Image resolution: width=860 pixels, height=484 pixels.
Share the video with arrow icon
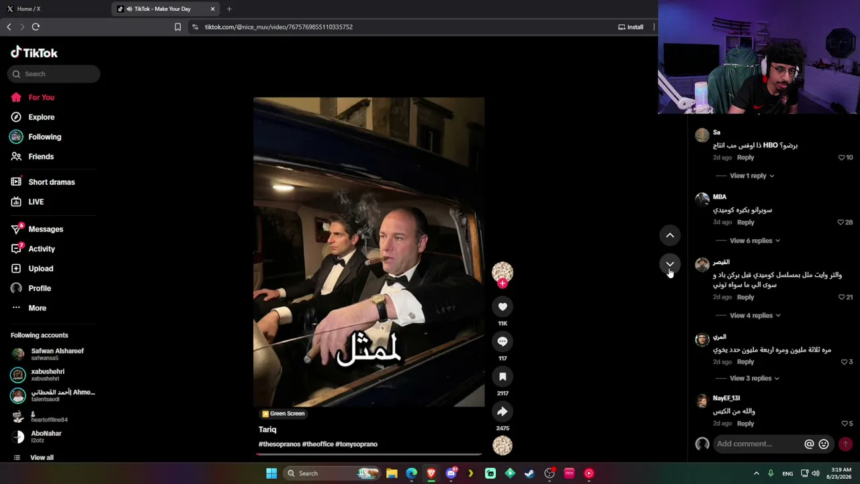point(503,411)
